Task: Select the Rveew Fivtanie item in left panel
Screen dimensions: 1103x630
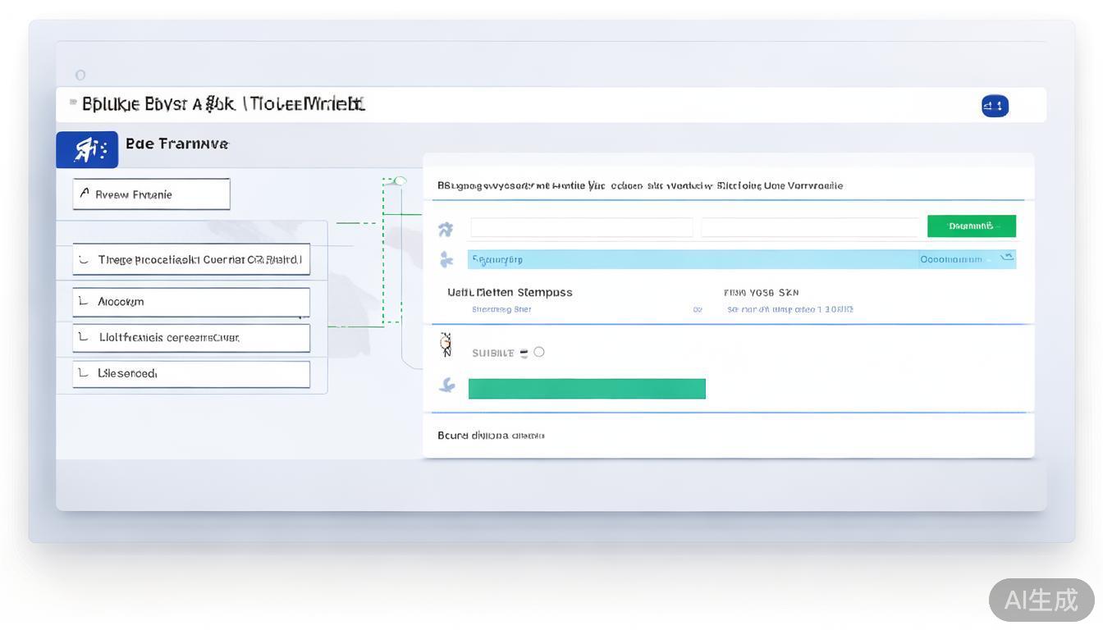Action: coord(151,194)
